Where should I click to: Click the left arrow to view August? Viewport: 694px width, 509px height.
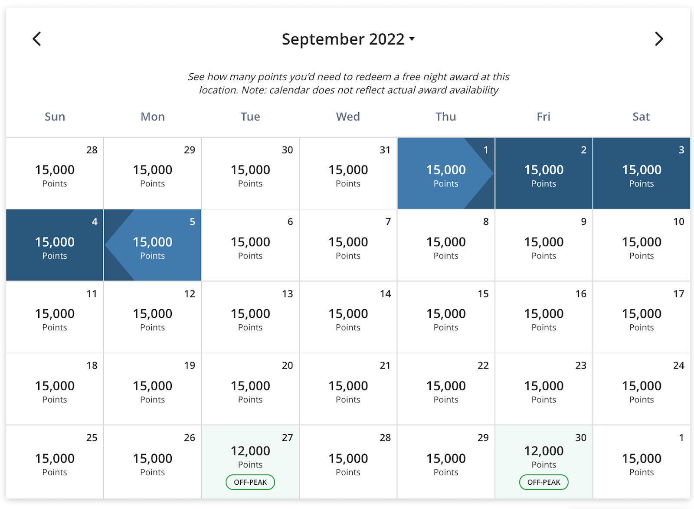36,39
